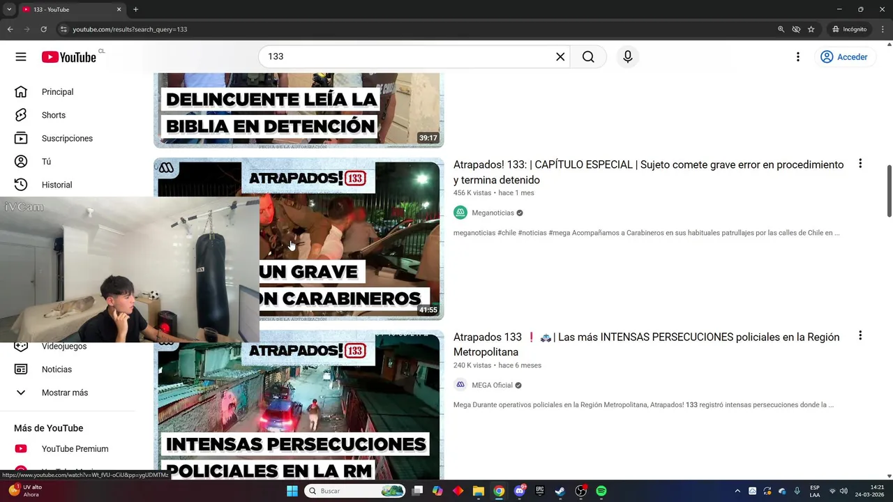Click the ESP LAA language indicator
This screenshot has height=502, width=893.
[815, 491]
